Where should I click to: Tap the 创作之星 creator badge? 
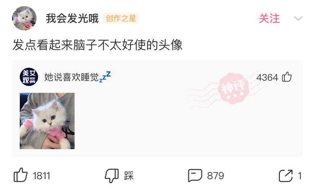pos(121,18)
